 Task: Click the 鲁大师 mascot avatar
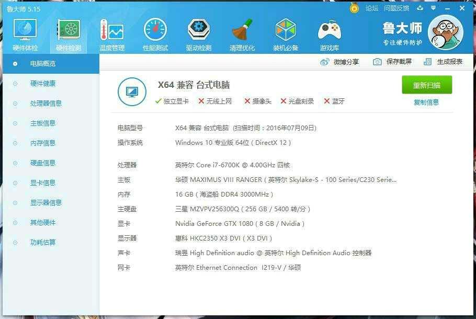click(445, 32)
